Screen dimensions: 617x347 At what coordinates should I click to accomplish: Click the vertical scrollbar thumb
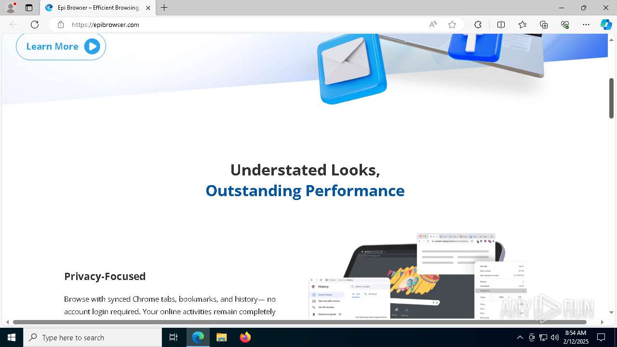611,98
